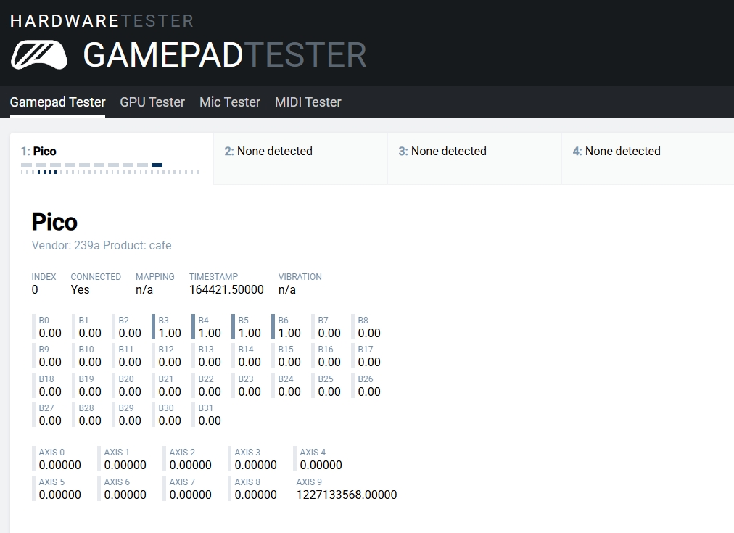Click the B0 button value indicator
Screen dimensions: 734x533
pos(49,328)
